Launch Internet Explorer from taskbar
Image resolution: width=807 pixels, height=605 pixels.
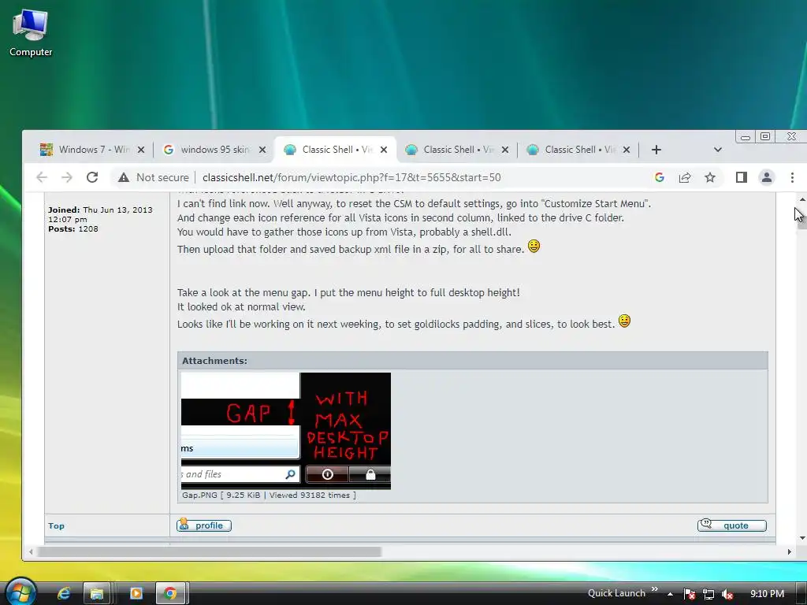click(64, 593)
